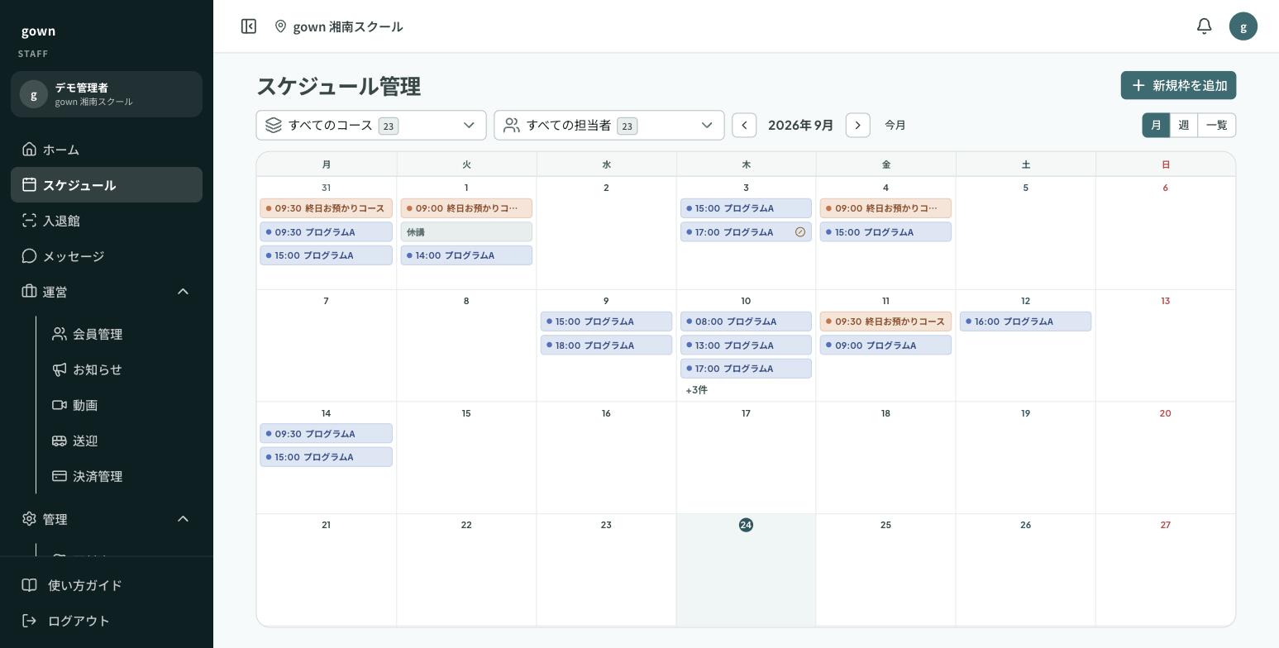1279x648 pixels.
Task: Switch to 月 view
Action: 1156,126
